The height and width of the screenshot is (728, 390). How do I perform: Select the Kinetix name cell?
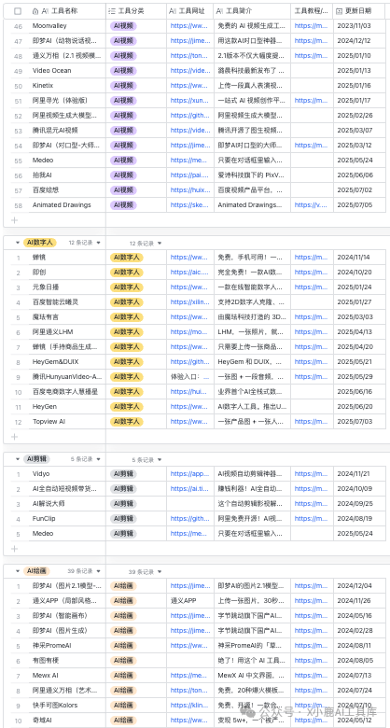pyautogui.click(x=67, y=86)
